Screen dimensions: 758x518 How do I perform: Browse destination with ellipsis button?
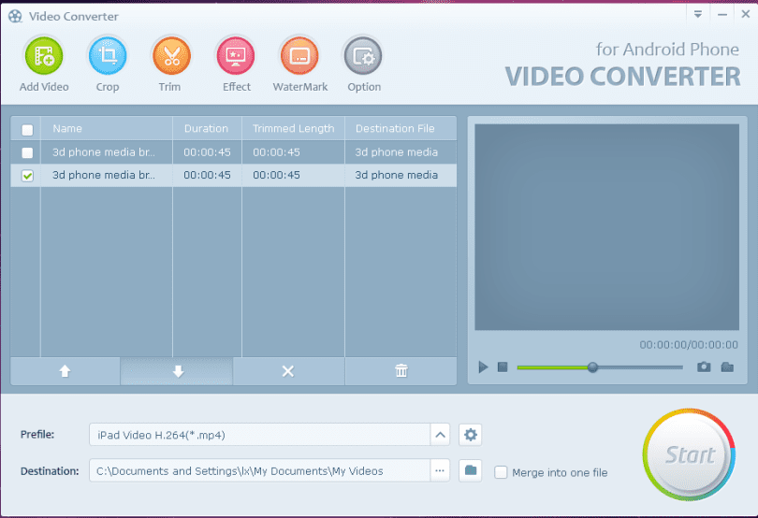[x=440, y=470]
